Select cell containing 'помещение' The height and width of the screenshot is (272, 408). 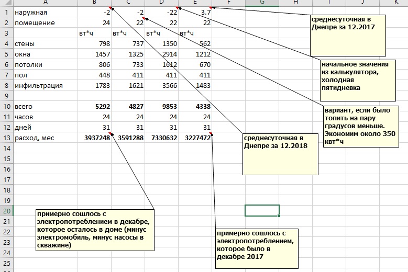tap(45, 22)
